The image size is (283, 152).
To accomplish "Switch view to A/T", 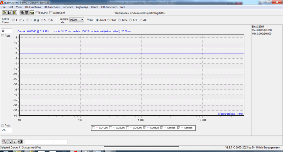I will (x=130, y=20).
